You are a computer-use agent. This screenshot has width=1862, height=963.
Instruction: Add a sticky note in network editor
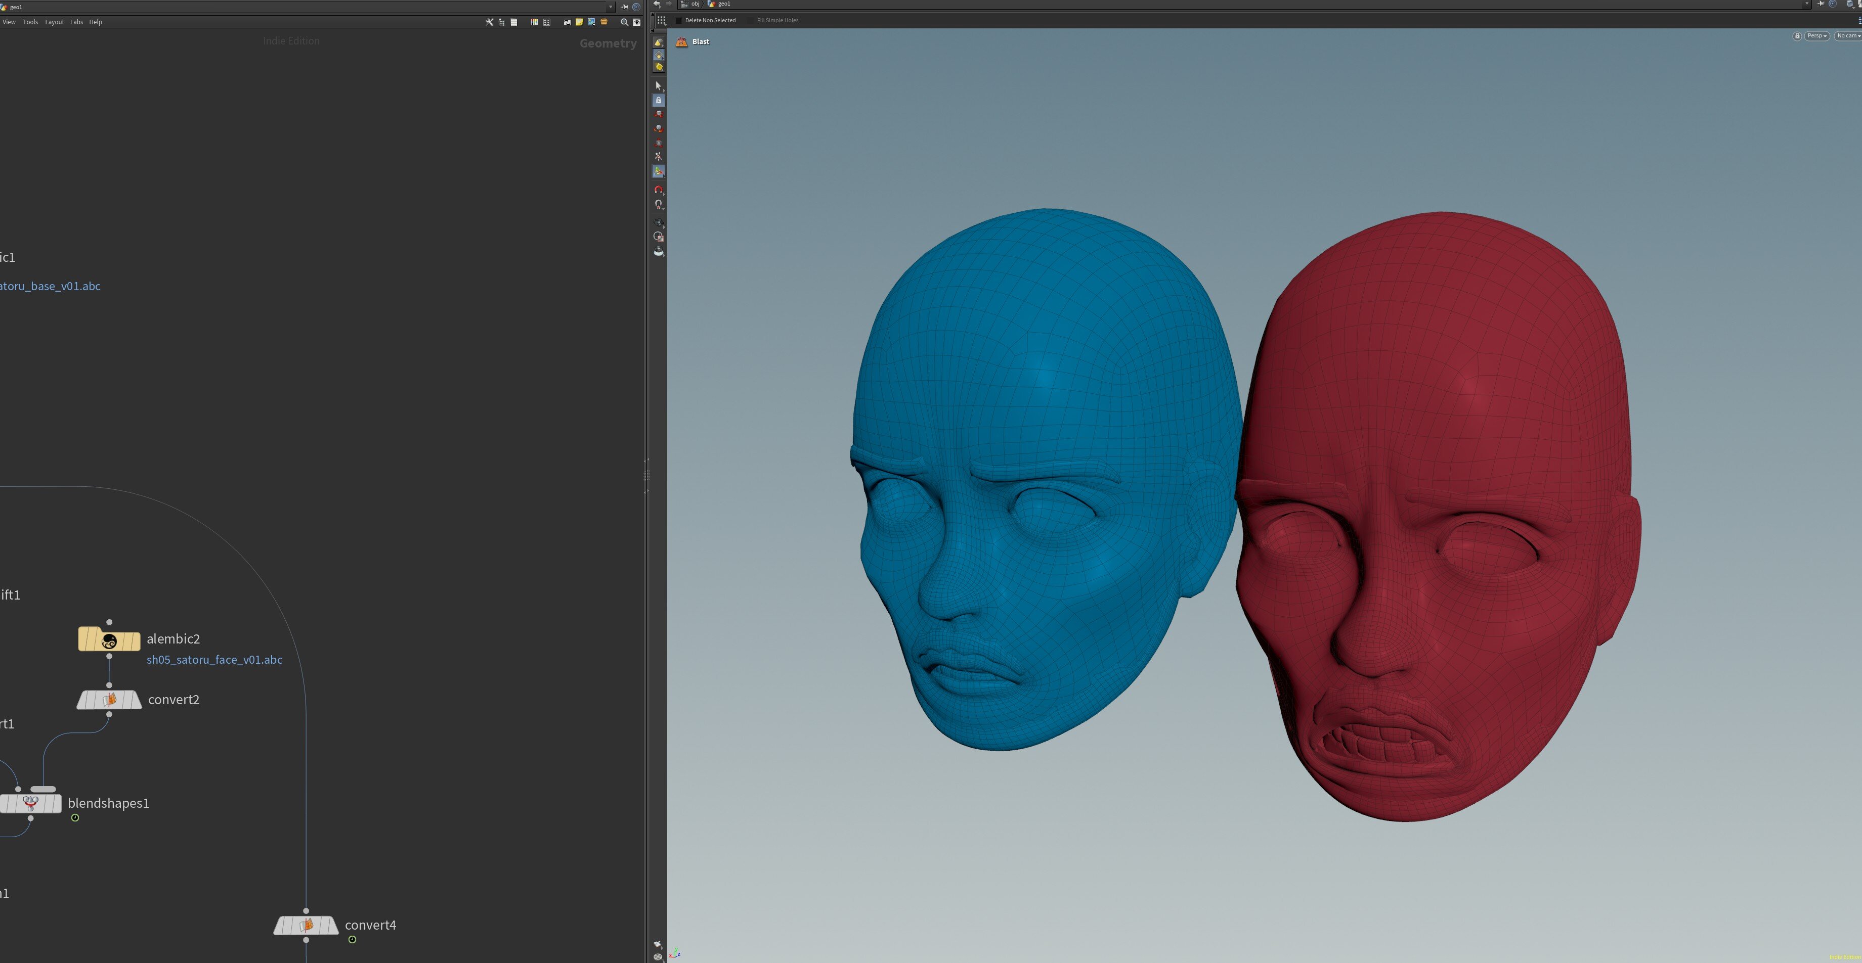[579, 22]
